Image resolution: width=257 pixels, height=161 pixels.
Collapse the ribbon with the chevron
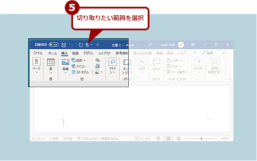pyautogui.click(x=230, y=79)
